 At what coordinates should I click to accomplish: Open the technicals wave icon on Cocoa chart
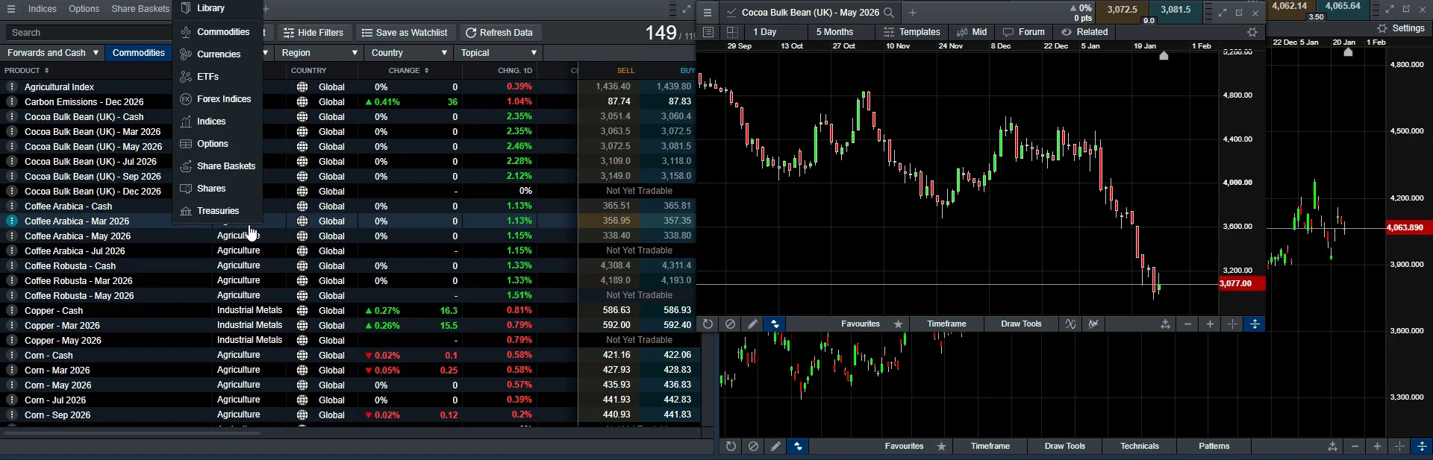click(x=1071, y=324)
